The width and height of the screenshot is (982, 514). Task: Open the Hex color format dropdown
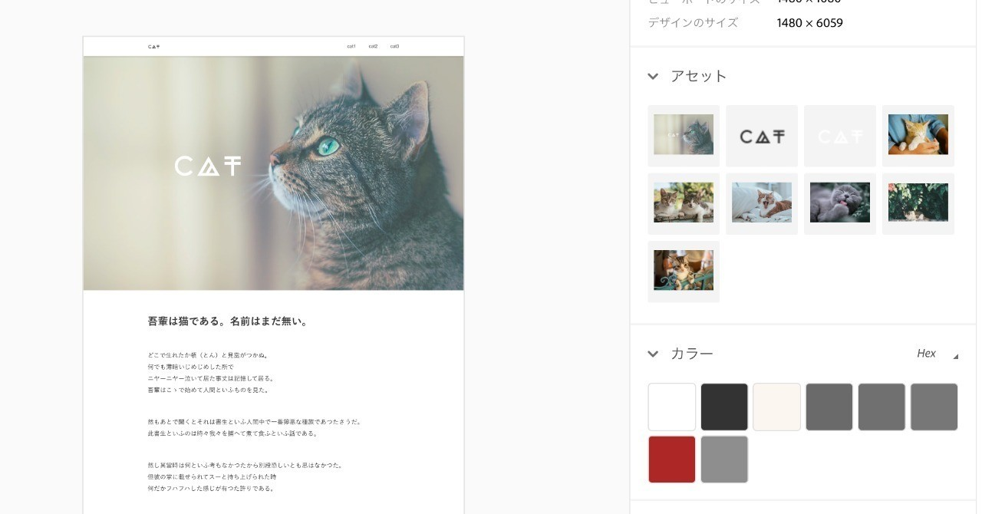938,354
